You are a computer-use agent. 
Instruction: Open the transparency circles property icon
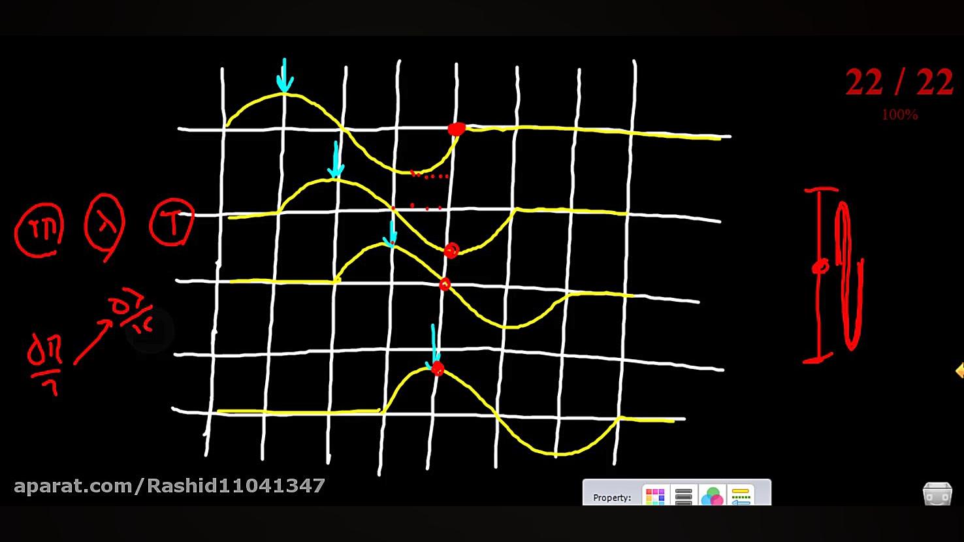click(x=712, y=496)
